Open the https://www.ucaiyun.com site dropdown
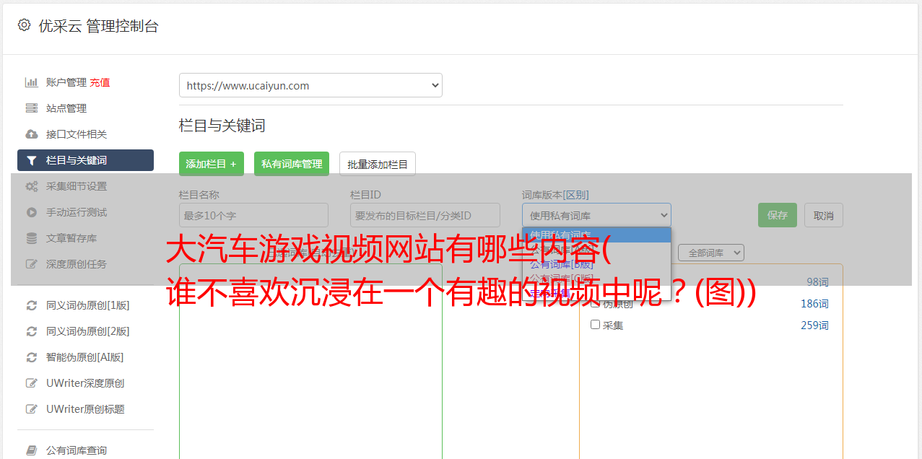The height and width of the screenshot is (459, 922). click(310, 85)
